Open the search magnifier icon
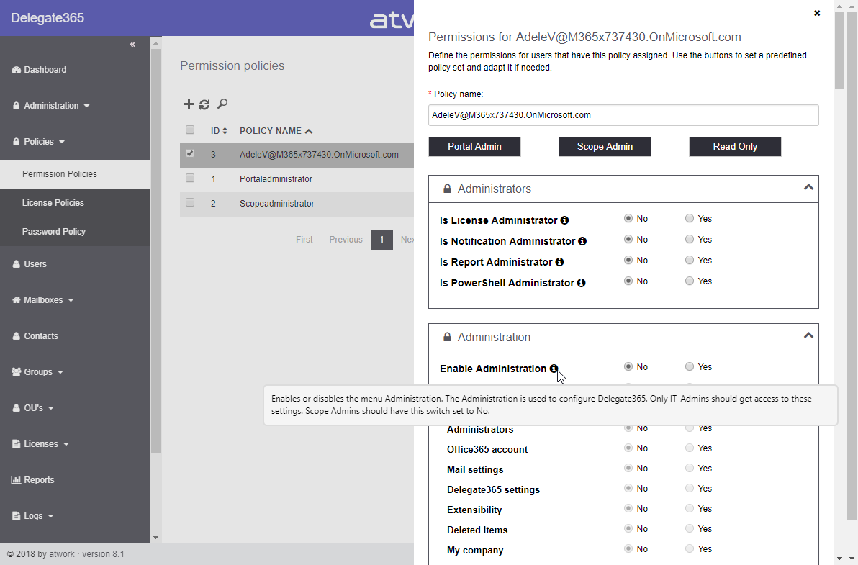The image size is (858, 565). coord(222,104)
